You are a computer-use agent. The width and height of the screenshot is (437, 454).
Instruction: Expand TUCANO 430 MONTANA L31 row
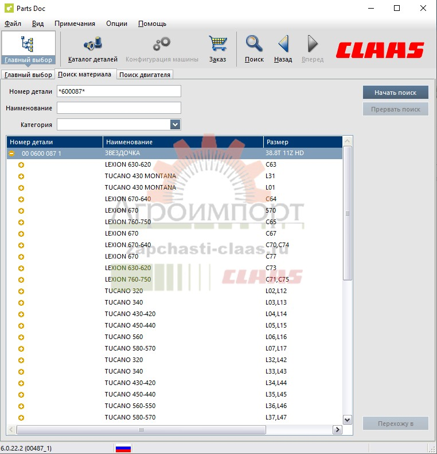[x=21, y=176]
